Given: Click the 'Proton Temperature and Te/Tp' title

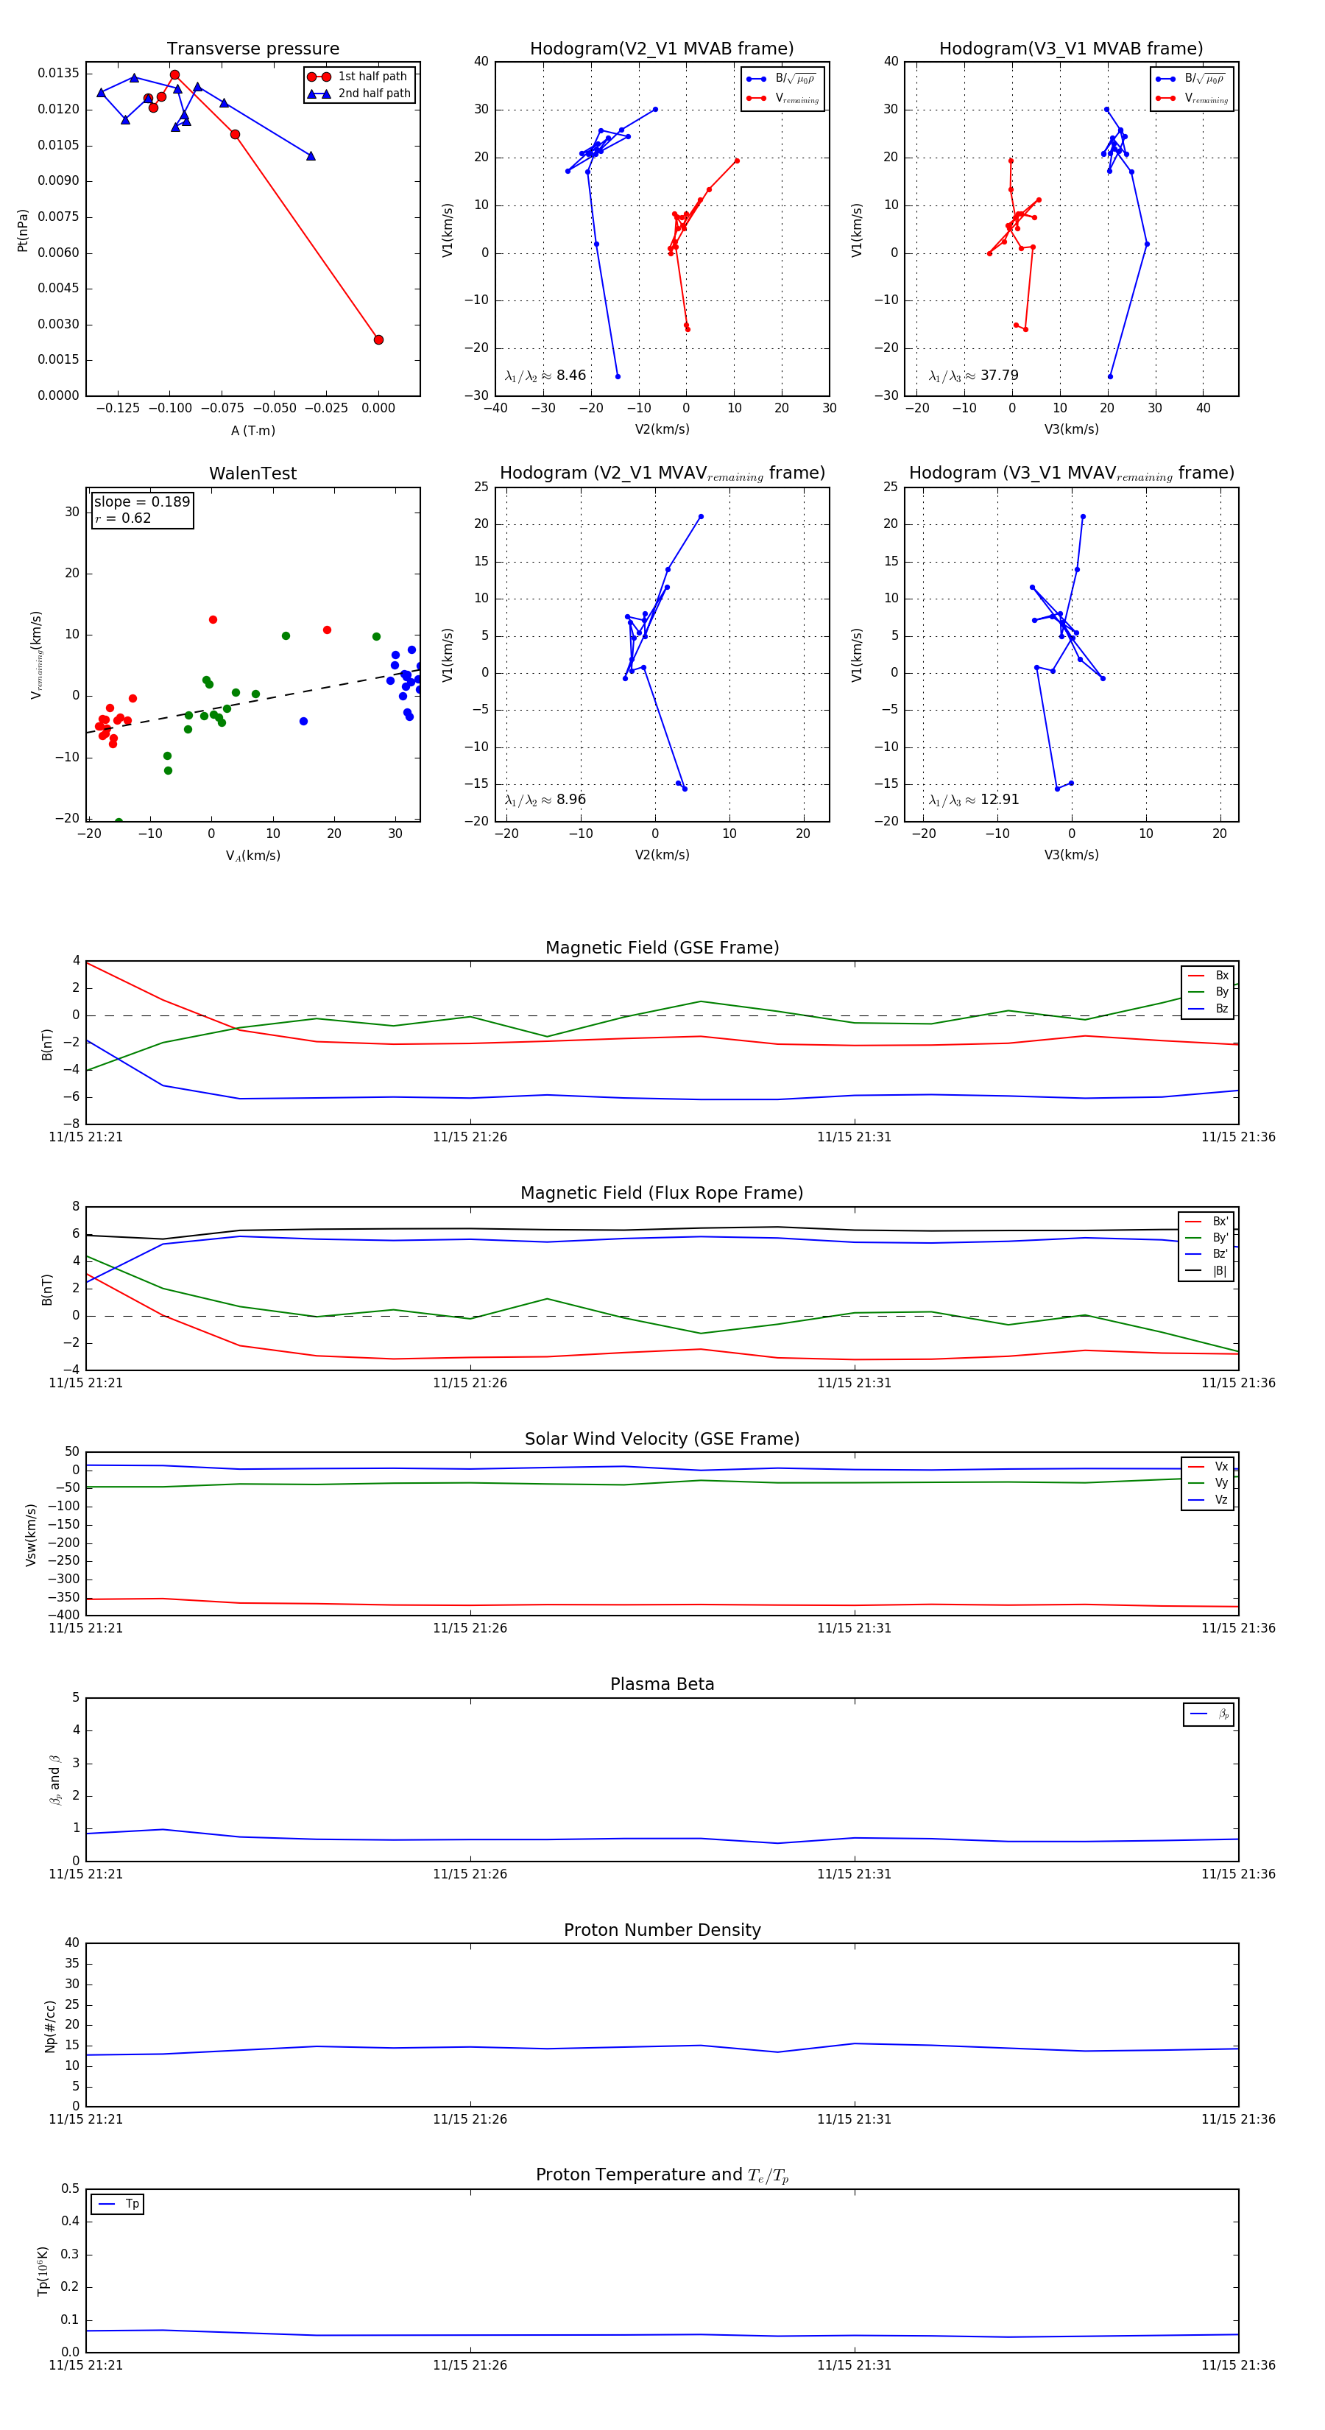Looking at the screenshot, I should click(x=662, y=2175).
